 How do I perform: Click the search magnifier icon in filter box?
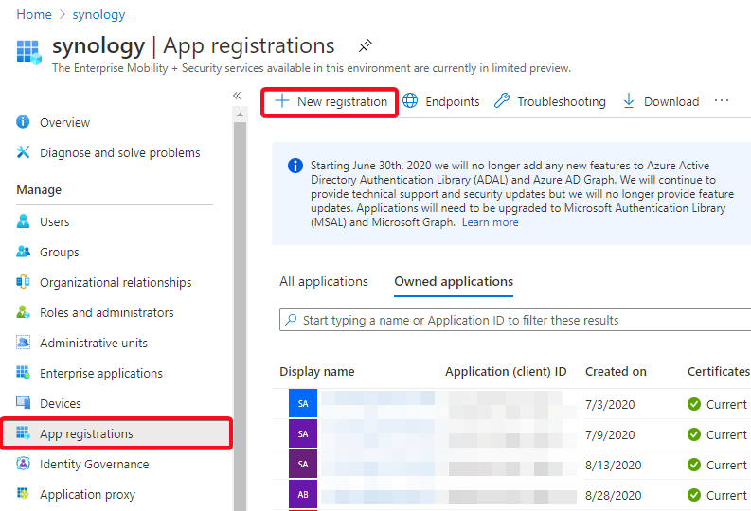point(291,320)
